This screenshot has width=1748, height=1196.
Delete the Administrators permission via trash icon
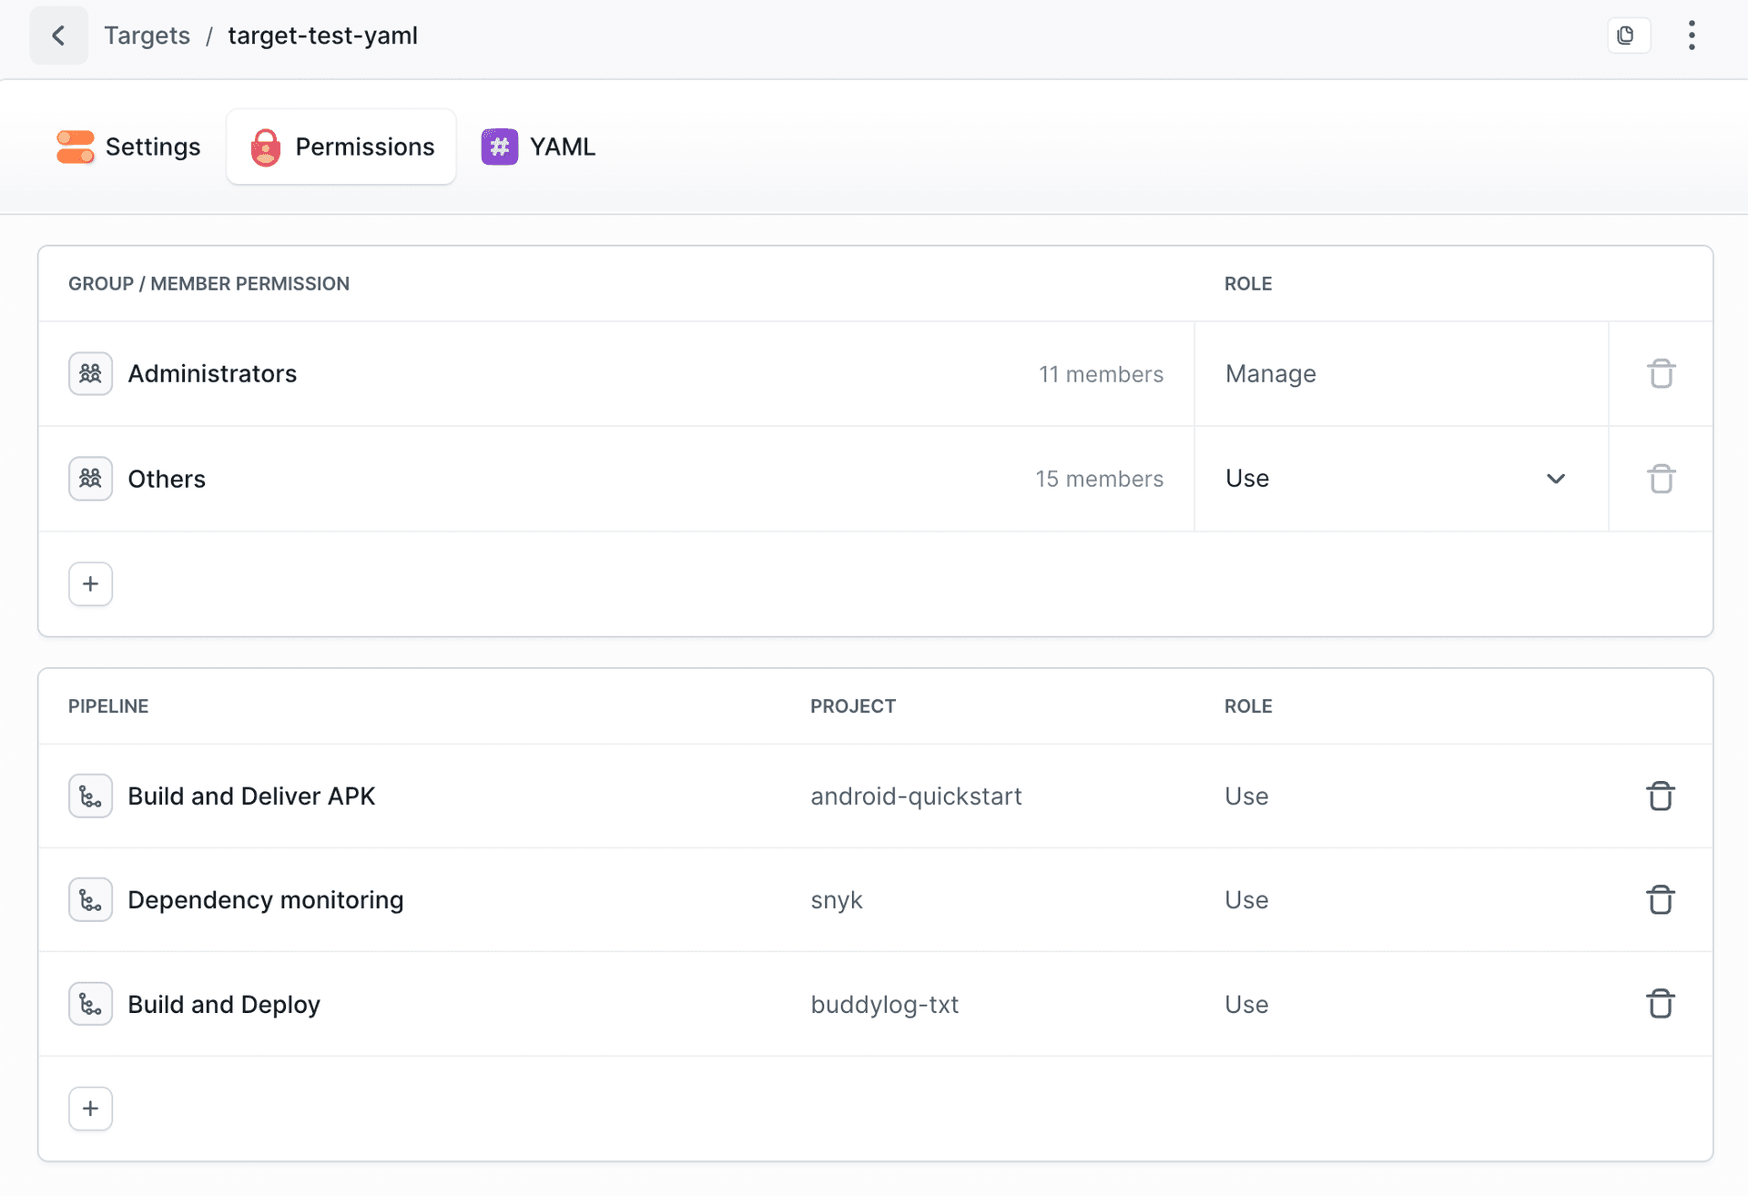pyautogui.click(x=1661, y=373)
